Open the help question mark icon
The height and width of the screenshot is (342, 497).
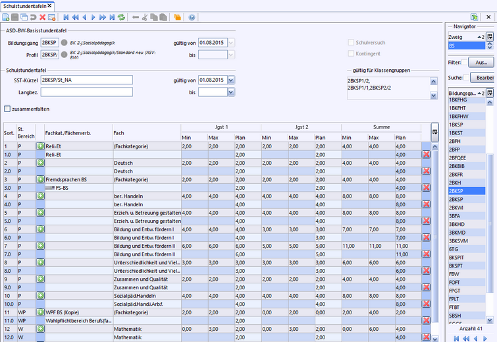(x=192, y=17)
